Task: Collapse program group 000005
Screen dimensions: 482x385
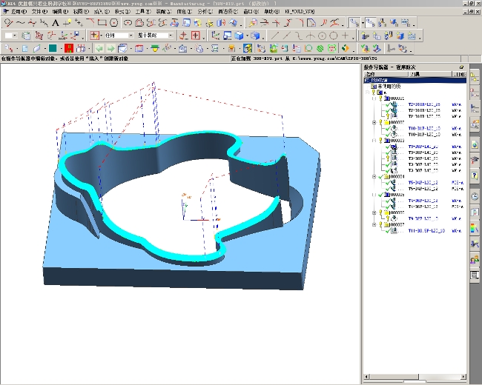Action: (x=374, y=195)
